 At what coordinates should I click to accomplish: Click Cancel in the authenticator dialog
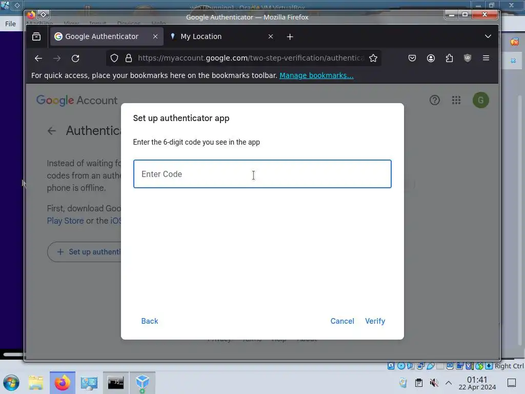tap(342, 321)
